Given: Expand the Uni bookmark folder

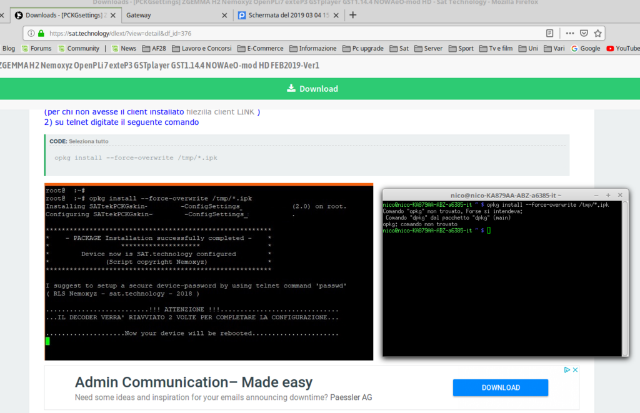Looking at the screenshot, I should [x=528, y=49].
